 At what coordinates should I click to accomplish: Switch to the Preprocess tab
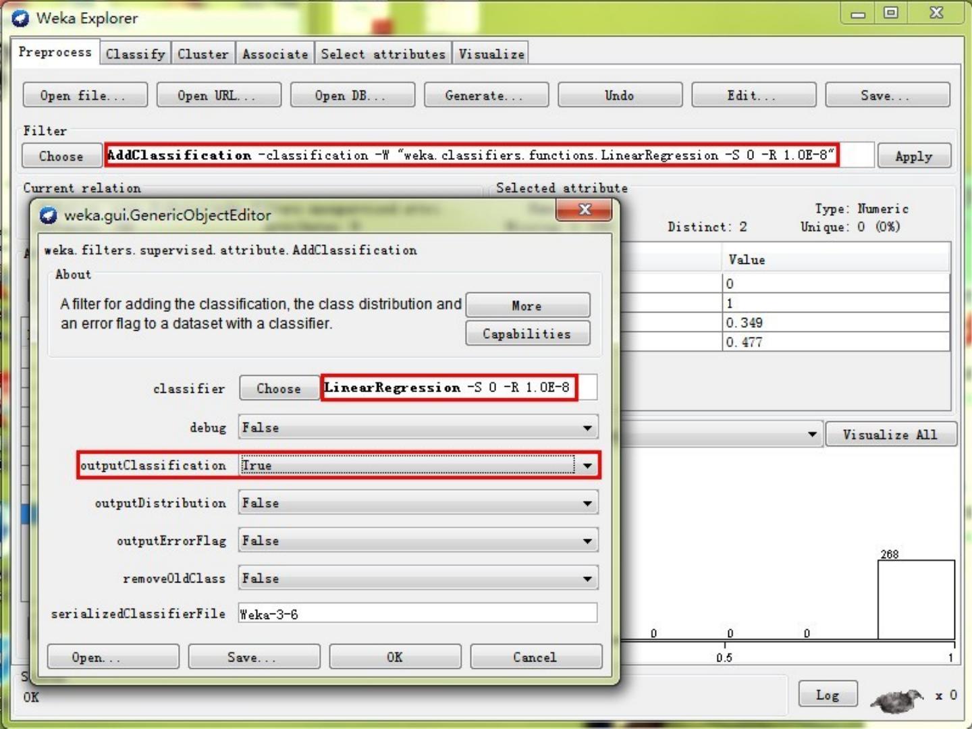(x=55, y=52)
